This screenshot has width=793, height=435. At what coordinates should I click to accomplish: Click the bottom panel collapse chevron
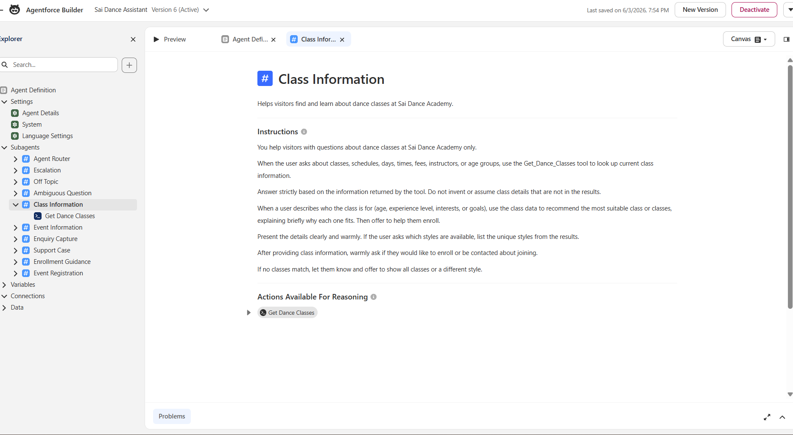[782, 417]
